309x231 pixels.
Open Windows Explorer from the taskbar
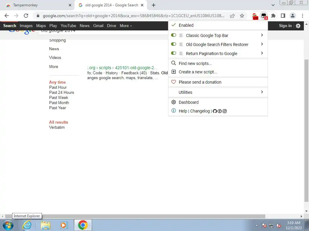(x=46, y=225)
